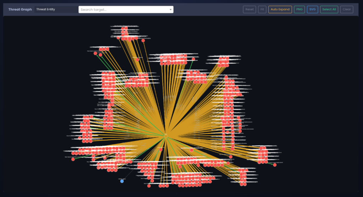Export the graph as PNG
Image resolution: width=363 pixels, height=197 pixels.
300,10
